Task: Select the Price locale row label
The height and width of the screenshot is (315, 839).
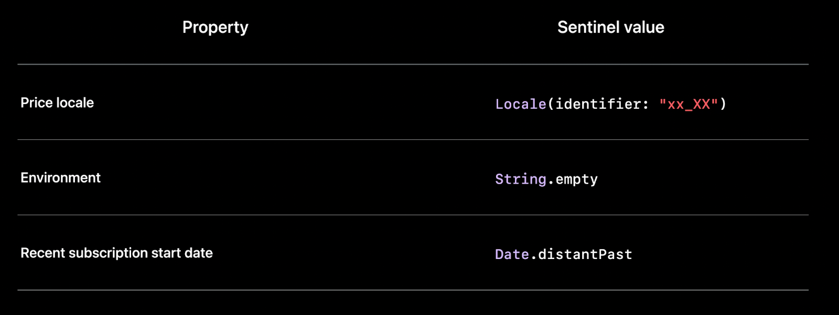Action: point(57,103)
